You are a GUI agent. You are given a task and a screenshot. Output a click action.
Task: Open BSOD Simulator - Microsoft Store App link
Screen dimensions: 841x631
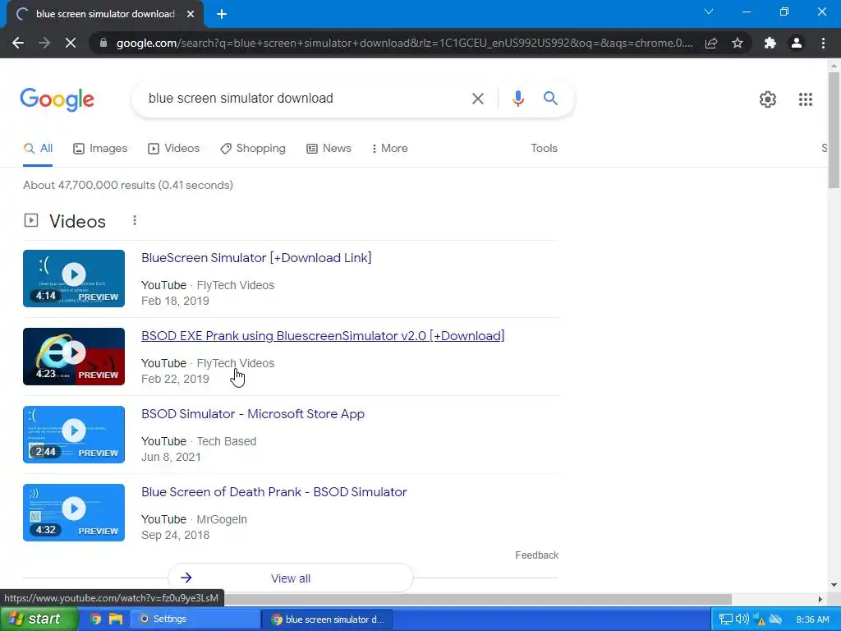coord(253,414)
